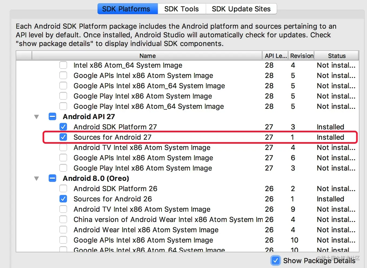The width and height of the screenshot is (367, 268).
Task: Click 'China version of Android Wear' row name
Action: click(x=168, y=220)
